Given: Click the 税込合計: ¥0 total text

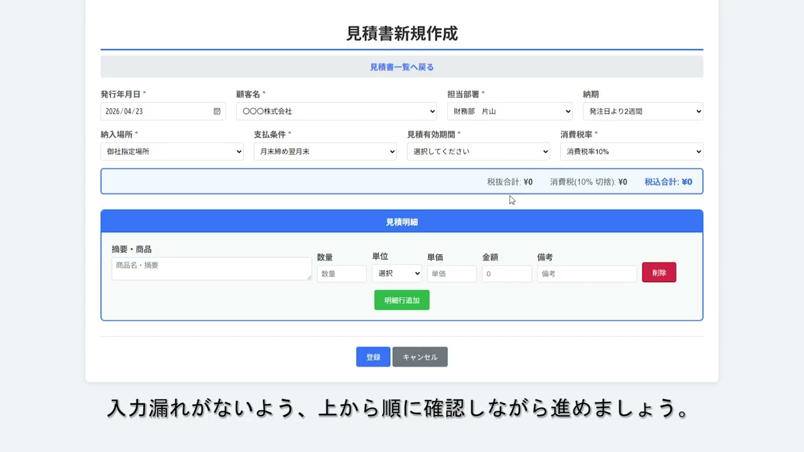Looking at the screenshot, I should pyautogui.click(x=668, y=182).
